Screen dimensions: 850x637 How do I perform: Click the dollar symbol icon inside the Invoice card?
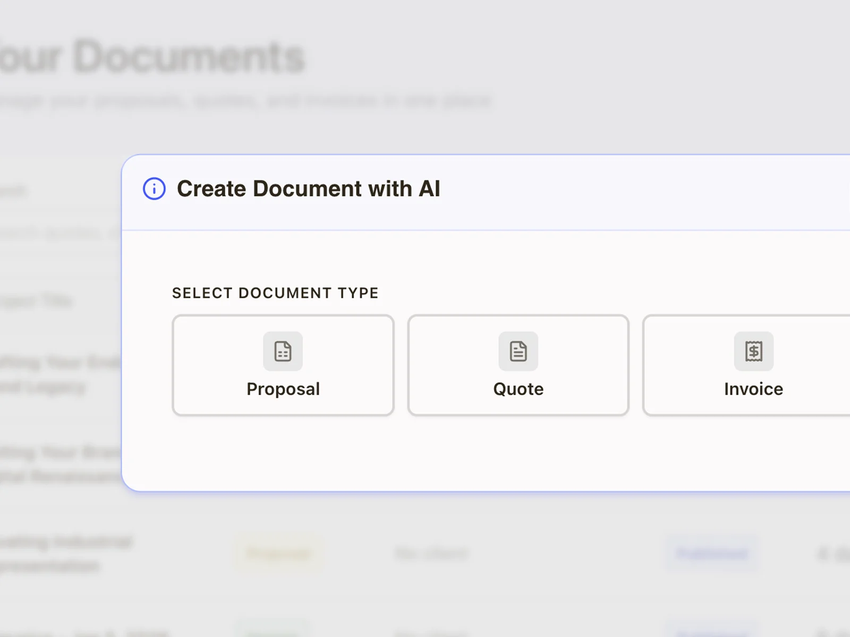[x=753, y=351]
